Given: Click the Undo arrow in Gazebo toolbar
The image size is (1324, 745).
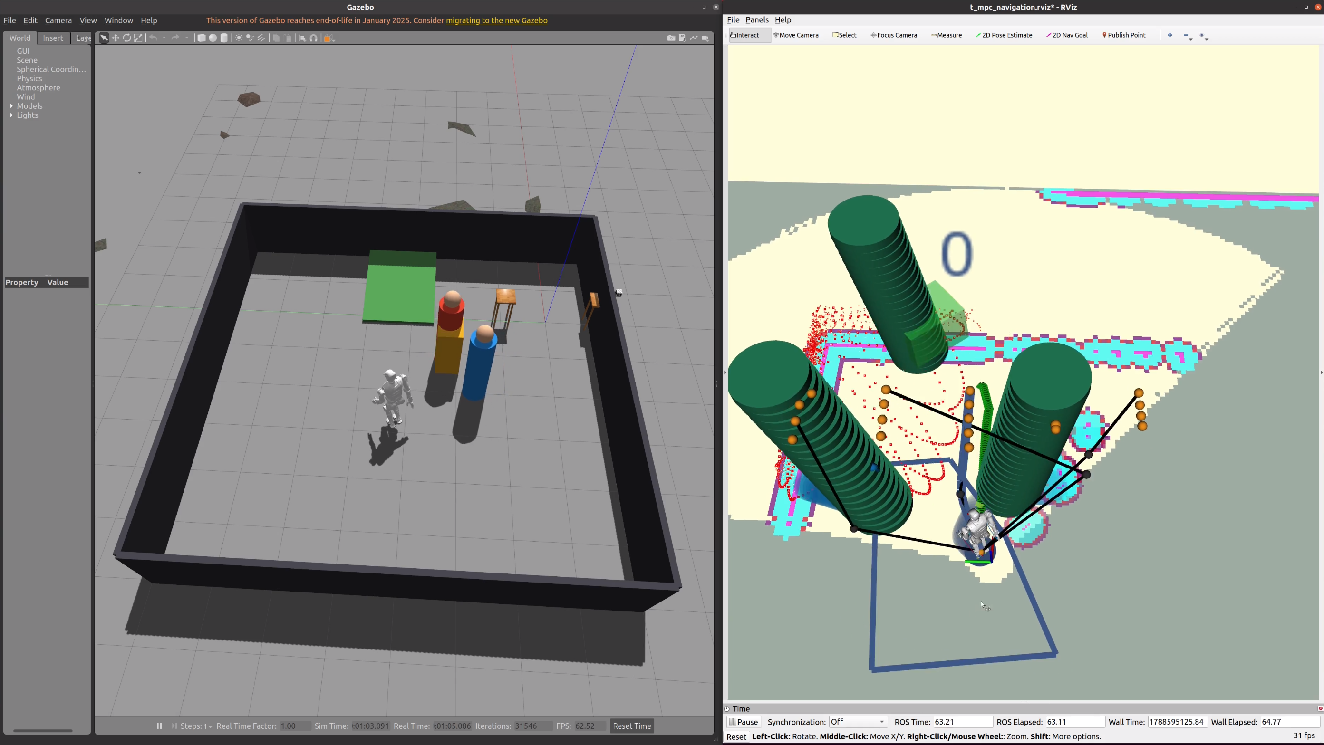Looking at the screenshot, I should click(153, 38).
